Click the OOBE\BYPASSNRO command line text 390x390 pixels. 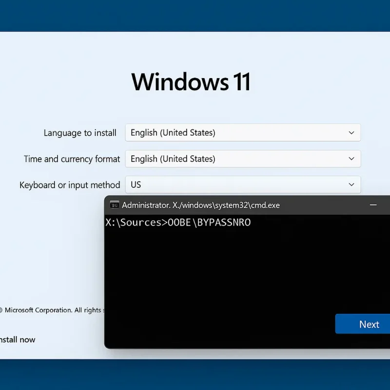pyautogui.click(x=209, y=223)
